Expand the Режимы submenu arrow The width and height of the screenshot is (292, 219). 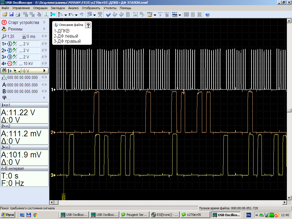44,29
